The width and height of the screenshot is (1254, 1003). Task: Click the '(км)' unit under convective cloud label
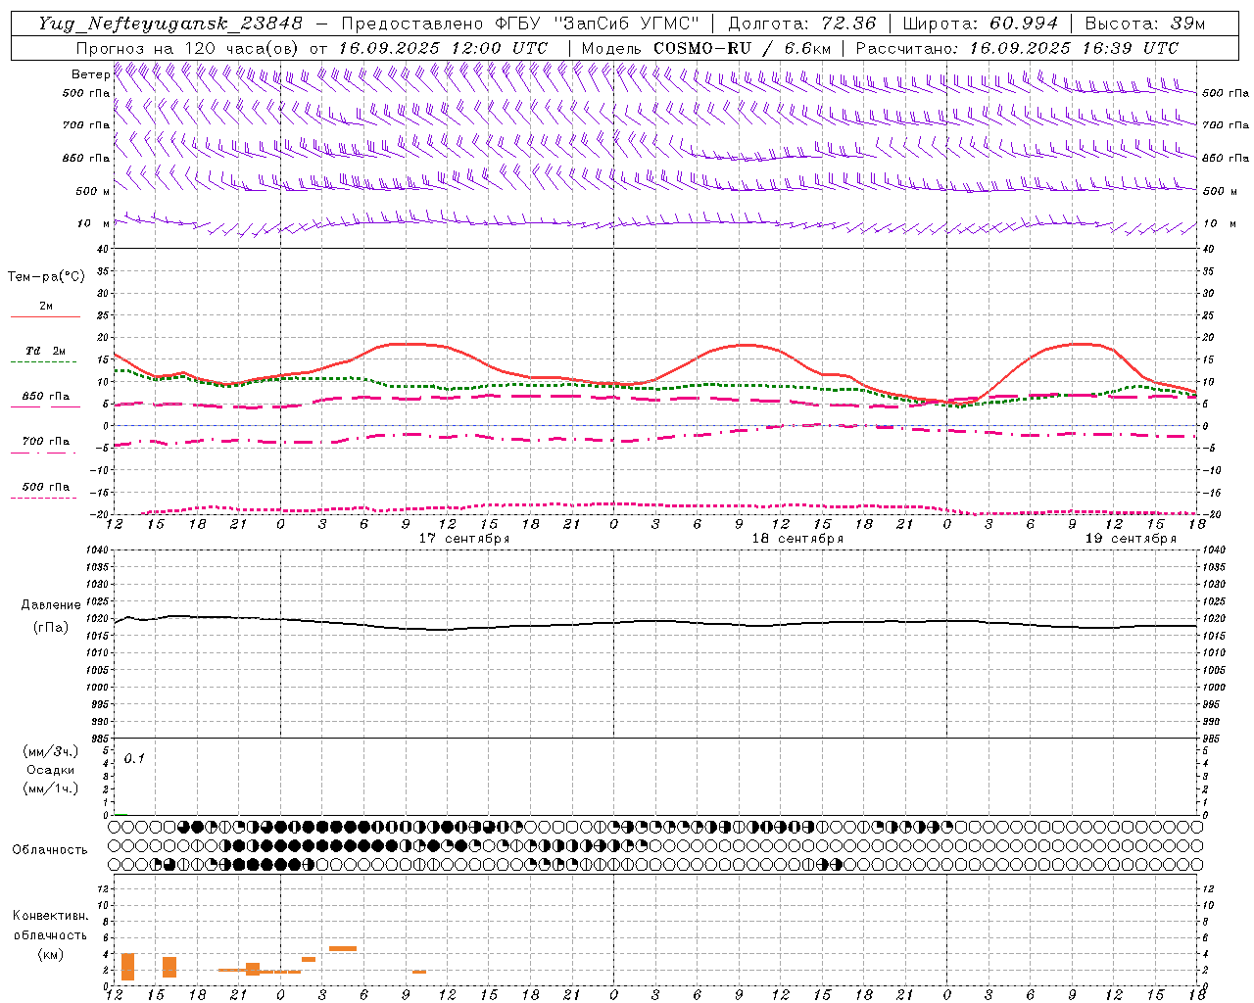point(50,954)
